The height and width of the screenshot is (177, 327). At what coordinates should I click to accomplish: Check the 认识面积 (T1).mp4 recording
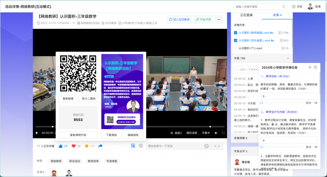pos(236,48)
